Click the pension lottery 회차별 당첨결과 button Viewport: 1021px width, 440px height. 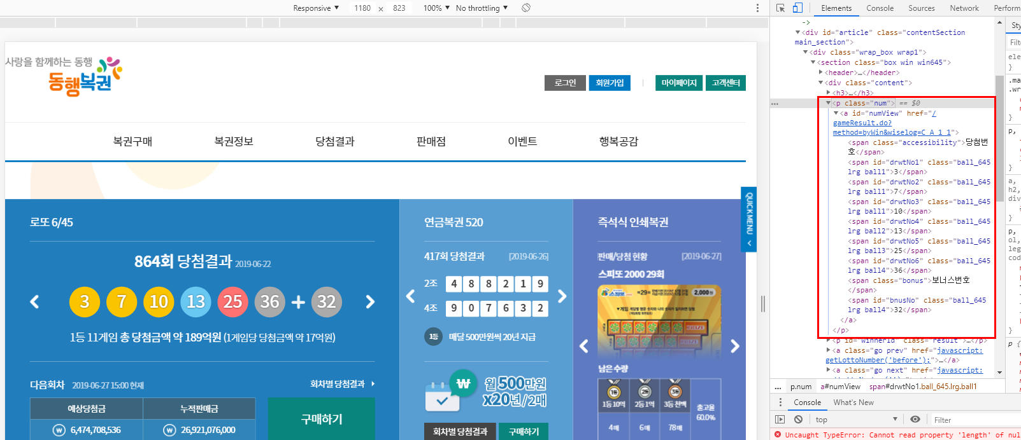[x=460, y=432]
